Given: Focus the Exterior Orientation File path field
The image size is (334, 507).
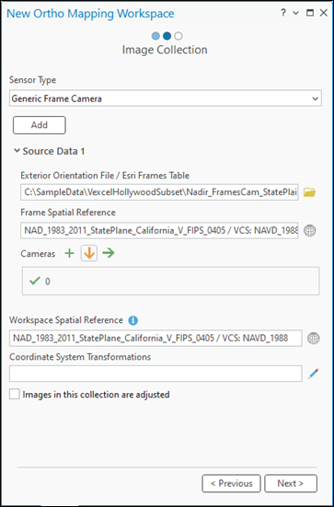Looking at the screenshot, I should 159,192.
